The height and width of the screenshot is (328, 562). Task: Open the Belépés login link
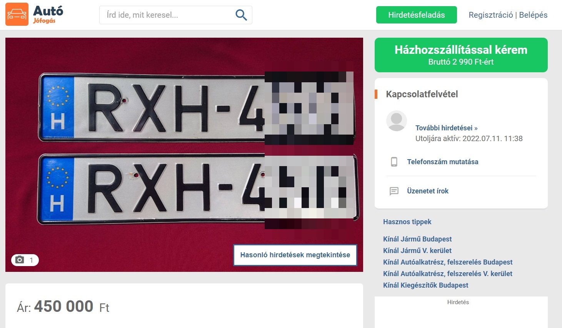click(533, 15)
